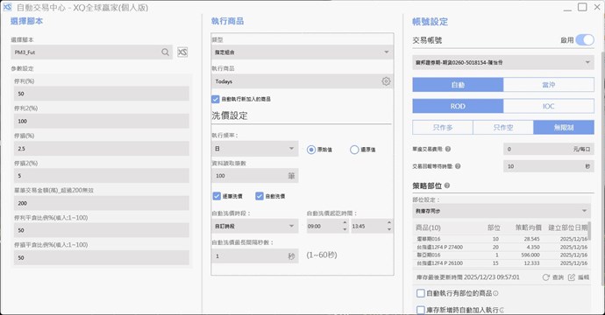Screen dimensions: 605x315
Task: Click info icon after 自動執行有部位的商品
Action: (x=495, y=293)
